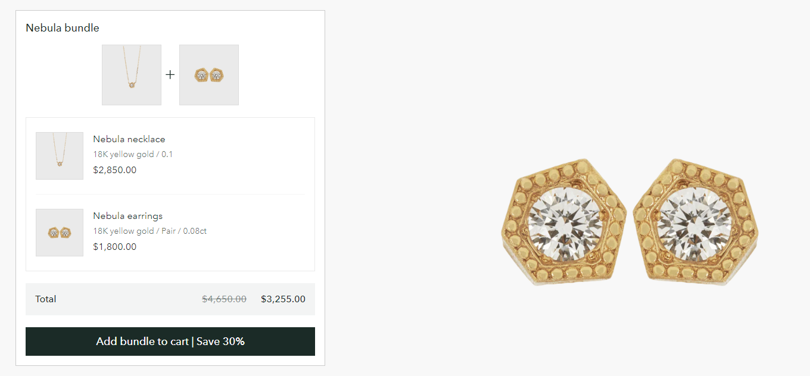Click the discounted total $3,255.00

tap(283, 299)
